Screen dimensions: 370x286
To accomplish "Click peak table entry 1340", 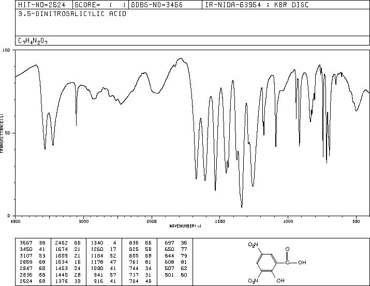I will tap(97, 243).
